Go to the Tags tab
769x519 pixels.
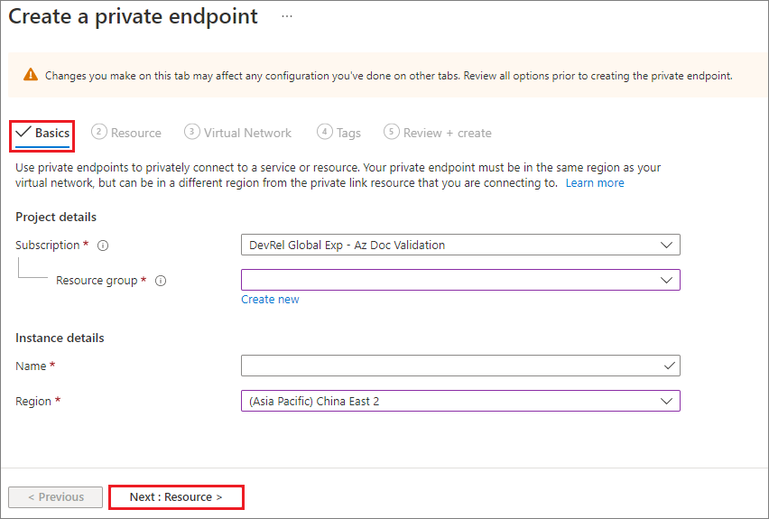(348, 133)
